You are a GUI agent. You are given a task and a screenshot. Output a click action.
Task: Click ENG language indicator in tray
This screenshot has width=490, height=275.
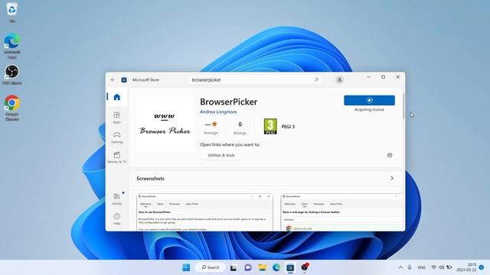pos(422,267)
